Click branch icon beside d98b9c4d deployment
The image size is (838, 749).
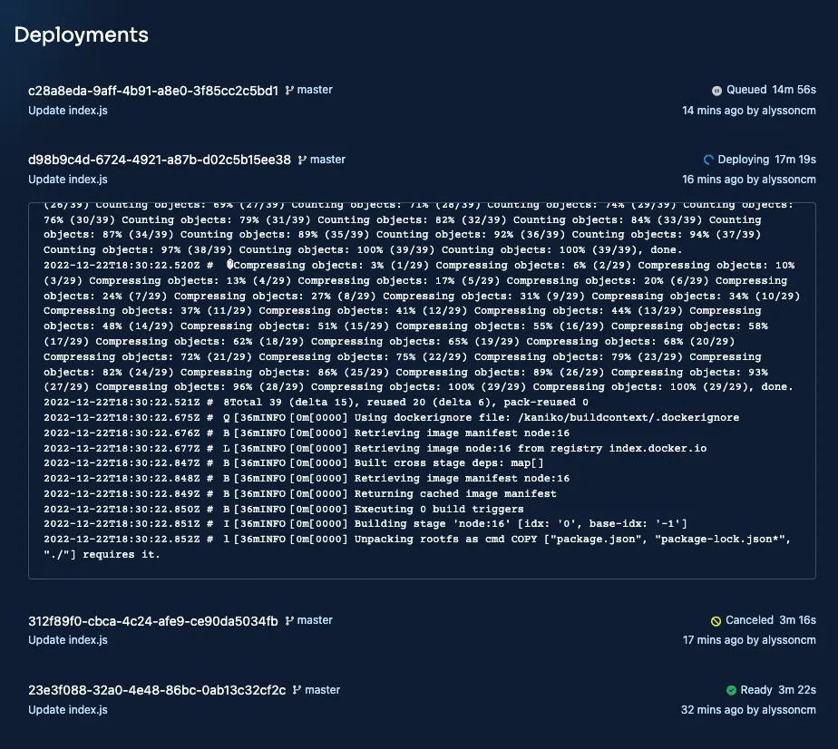[302, 160]
